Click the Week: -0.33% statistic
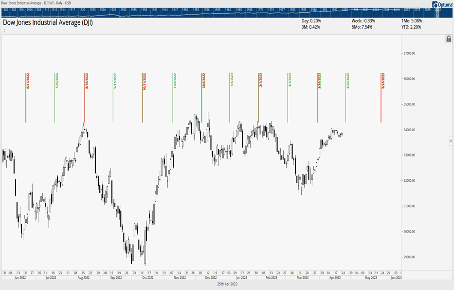The height and width of the screenshot is (290, 454). (363, 21)
